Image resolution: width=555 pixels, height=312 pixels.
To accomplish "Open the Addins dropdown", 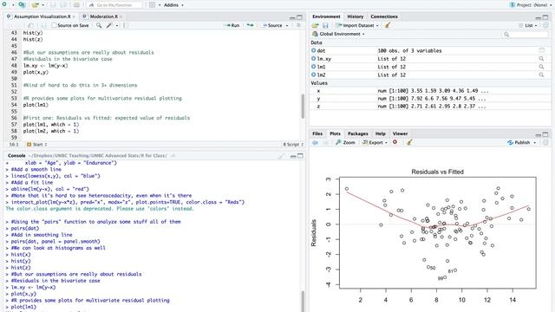I will [x=173, y=5].
